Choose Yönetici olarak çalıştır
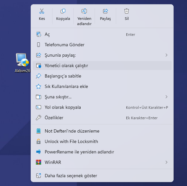The width and height of the screenshot is (187, 186). coord(102,65)
